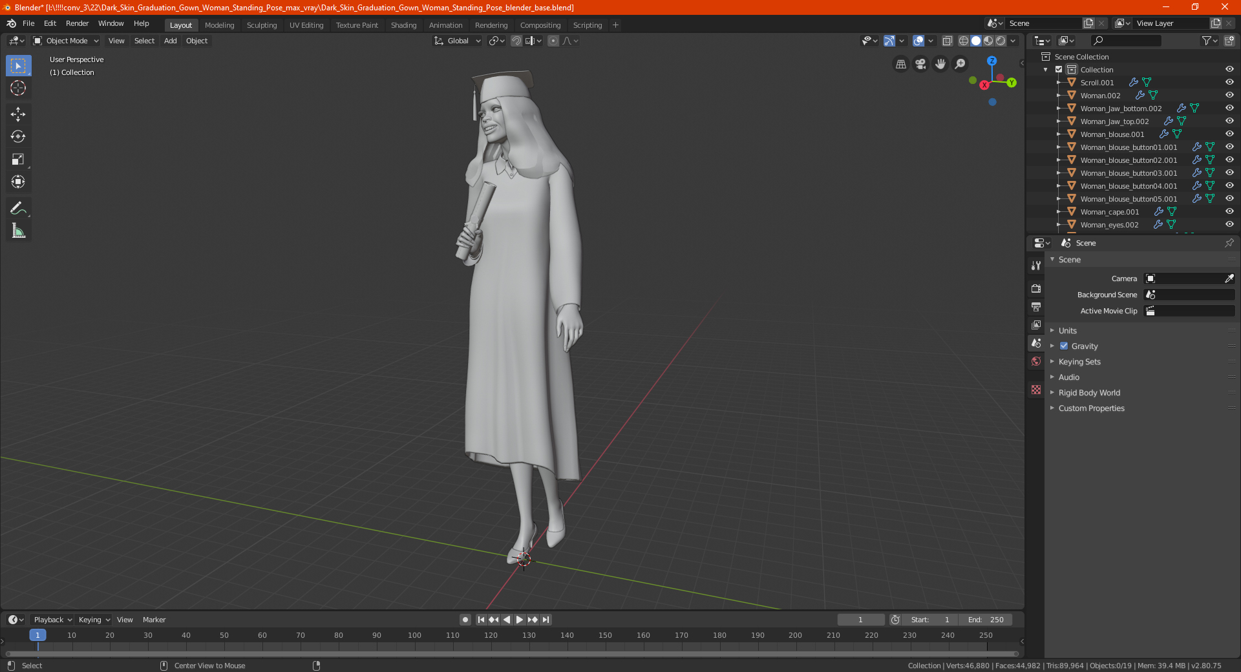The image size is (1241, 672).
Task: Uncheck the Collection exclude checkbox
Action: pyautogui.click(x=1059, y=70)
